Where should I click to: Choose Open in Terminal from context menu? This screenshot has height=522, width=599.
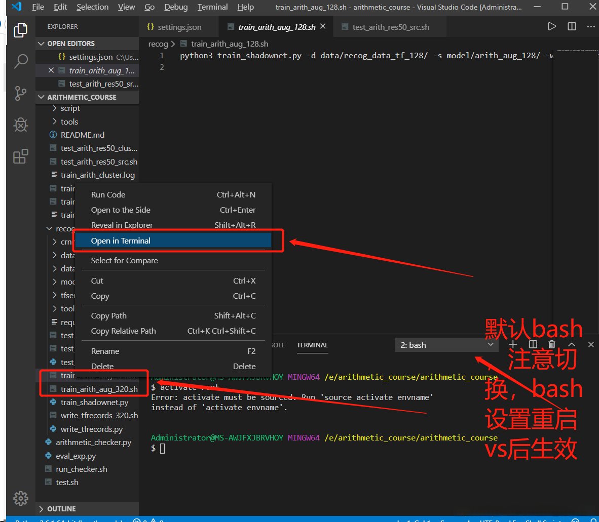point(121,241)
